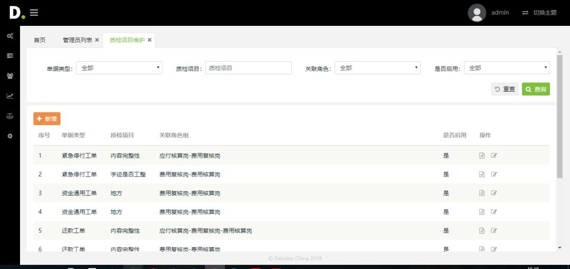Switch to the 首页 tab
The width and height of the screenshot is (570, 269).
[40, 40]
